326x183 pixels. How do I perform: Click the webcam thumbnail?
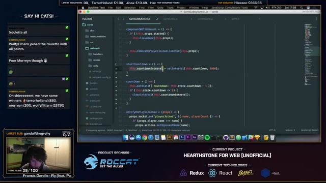click(39, 156)
